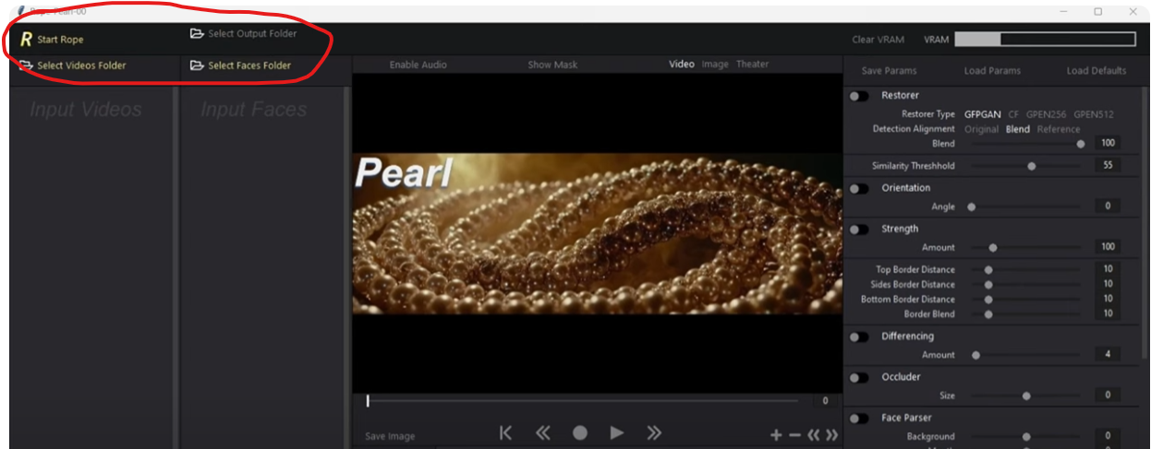Switch to the Theater tab
Screen dimensions: 1151x449
(x=752, y=65)
